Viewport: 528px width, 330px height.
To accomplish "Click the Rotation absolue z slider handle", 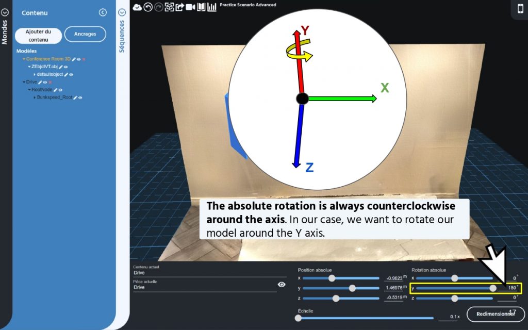I will pyautogui.click(x=455, y=299).
